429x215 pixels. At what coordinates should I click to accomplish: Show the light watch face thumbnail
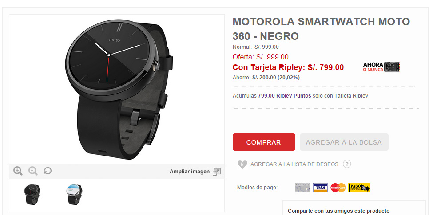[x=75, y=194]
